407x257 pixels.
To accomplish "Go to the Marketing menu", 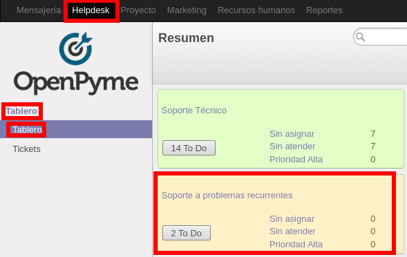I will tap(187, 10).
